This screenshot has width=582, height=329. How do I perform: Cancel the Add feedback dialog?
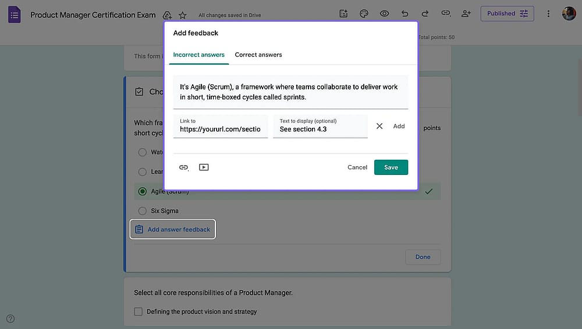[357, 167]
